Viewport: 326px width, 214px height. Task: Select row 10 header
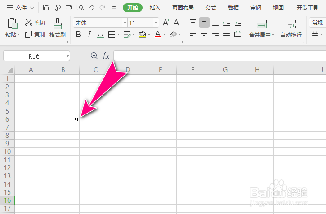click(7, 152)
